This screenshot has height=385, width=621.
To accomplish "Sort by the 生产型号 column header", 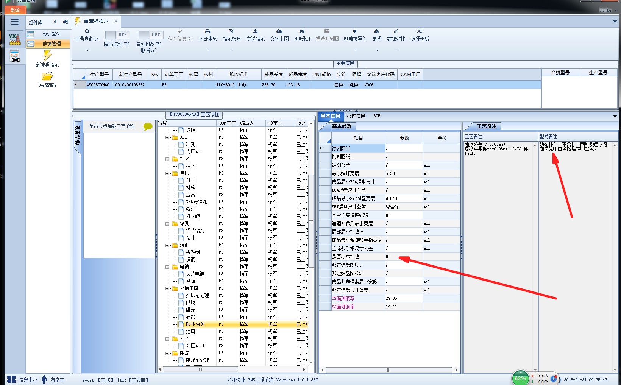I will pos(100,74).
